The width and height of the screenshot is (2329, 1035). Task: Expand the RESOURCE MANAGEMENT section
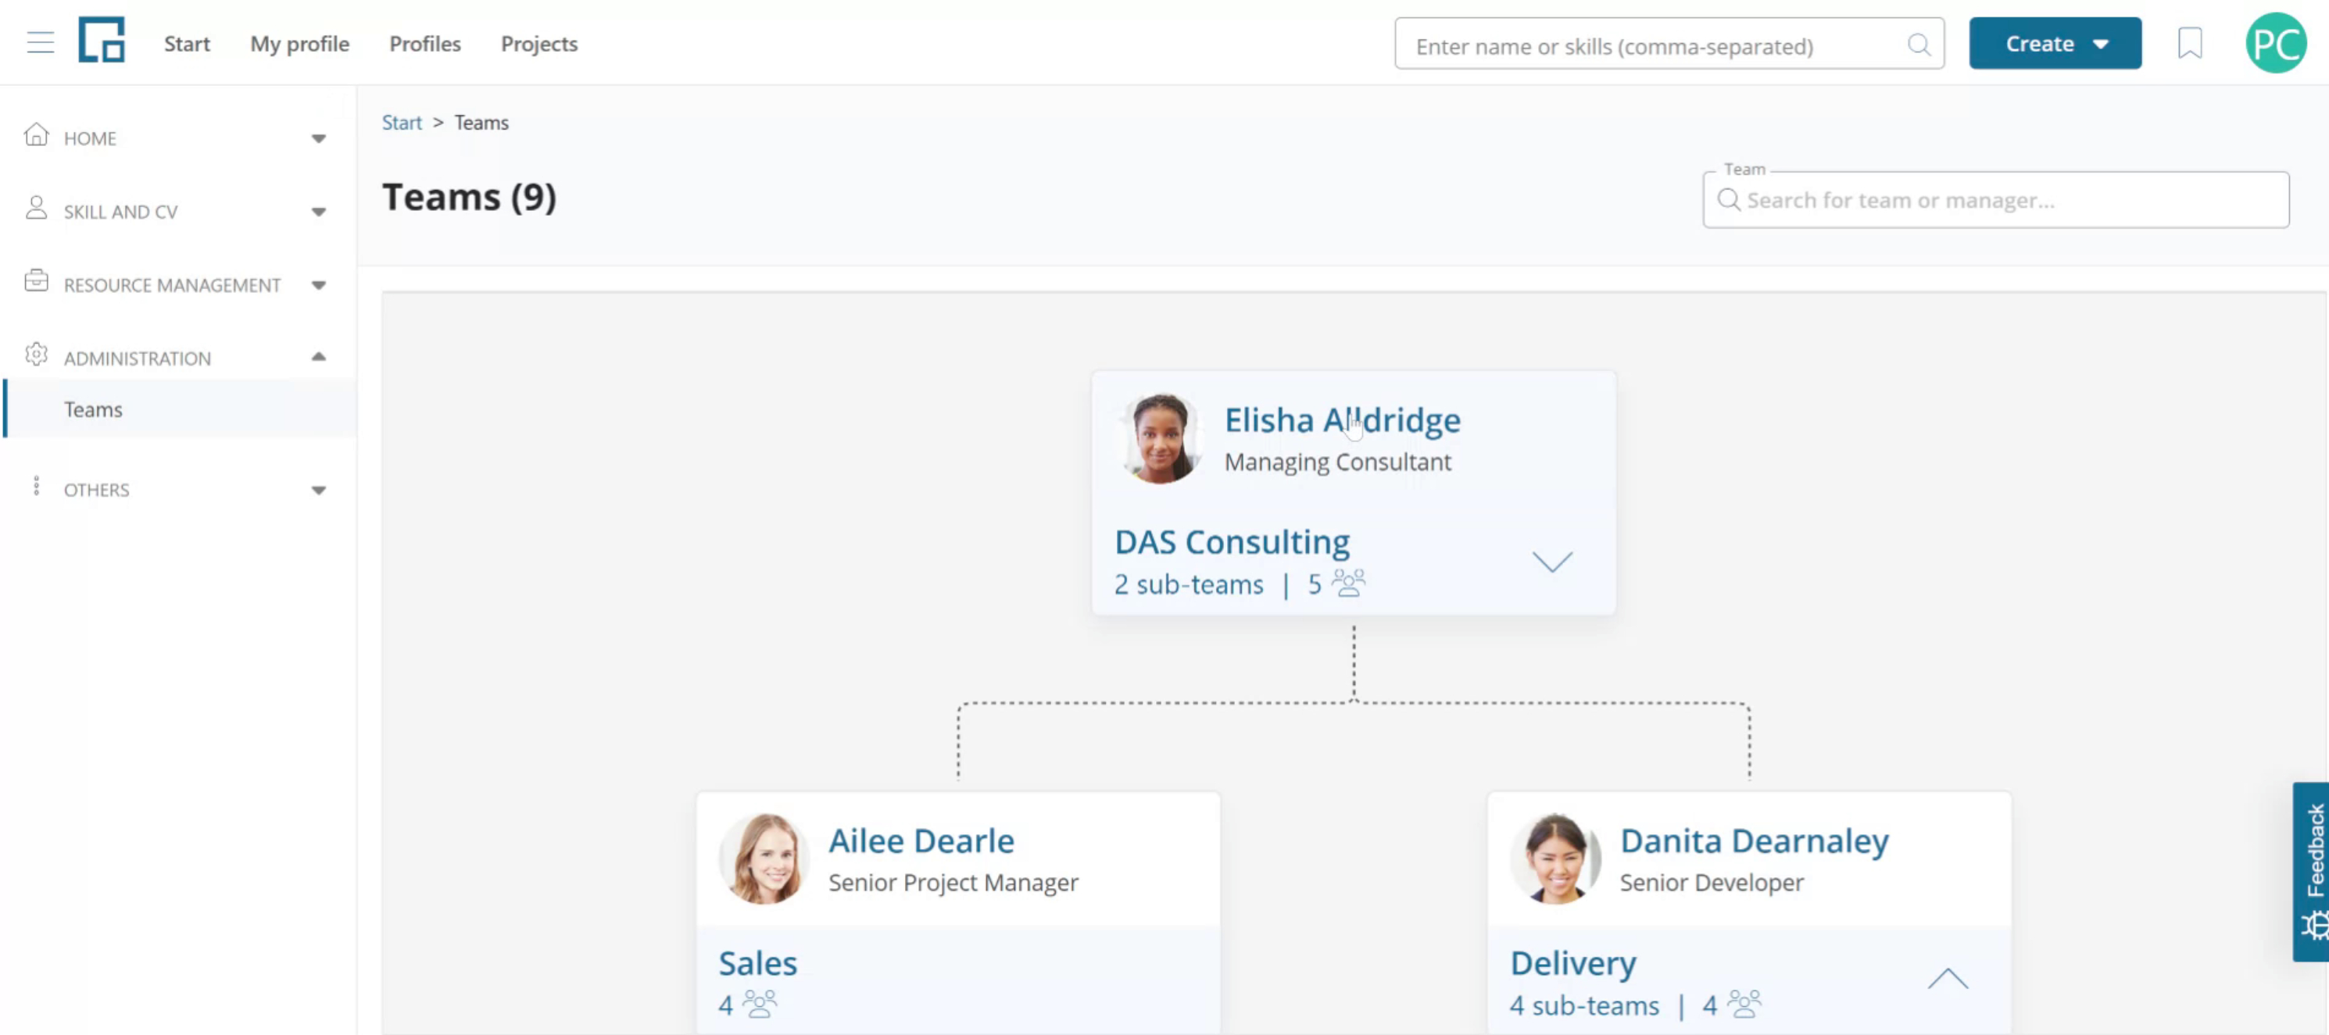click(318, 285)
